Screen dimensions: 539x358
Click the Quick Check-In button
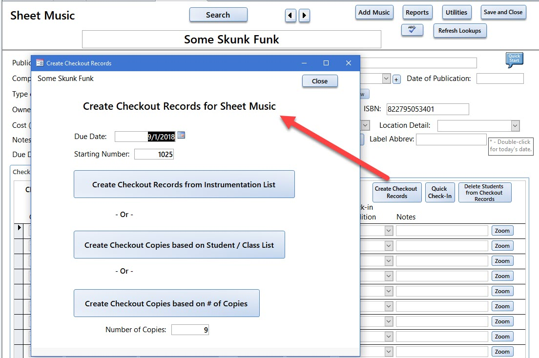(x=439, y=192)
